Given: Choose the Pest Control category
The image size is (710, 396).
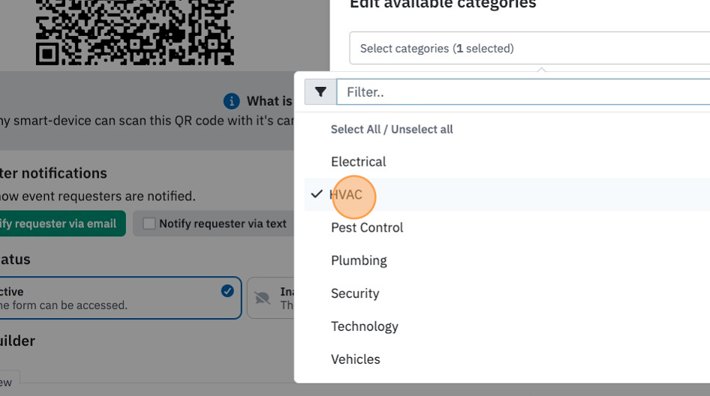Looking at the screenshot, I should pyautogui.click(x=507, y=227).
